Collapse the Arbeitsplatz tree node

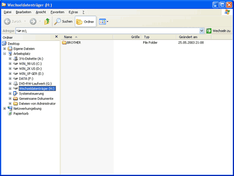tap(5, 54)
